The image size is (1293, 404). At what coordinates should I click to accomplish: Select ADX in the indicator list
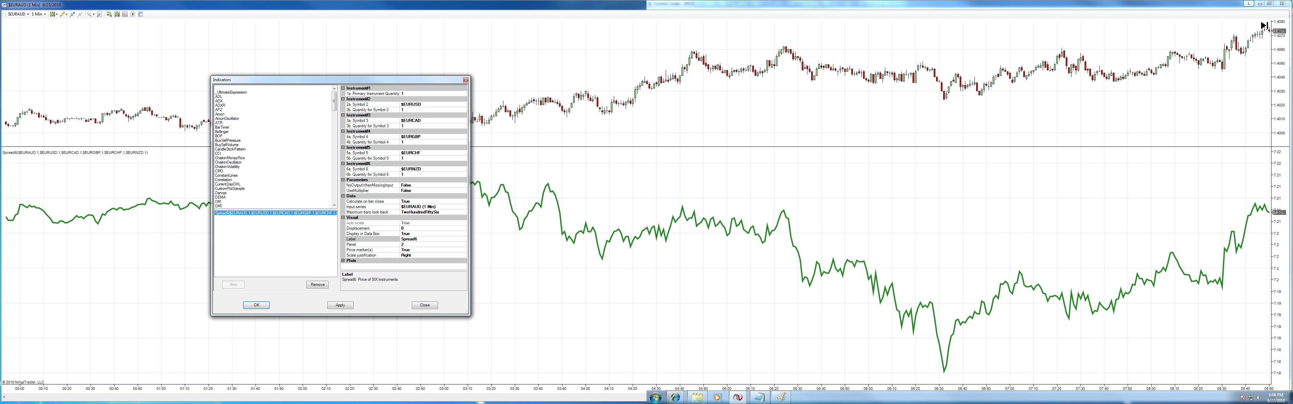click(219, 101)
